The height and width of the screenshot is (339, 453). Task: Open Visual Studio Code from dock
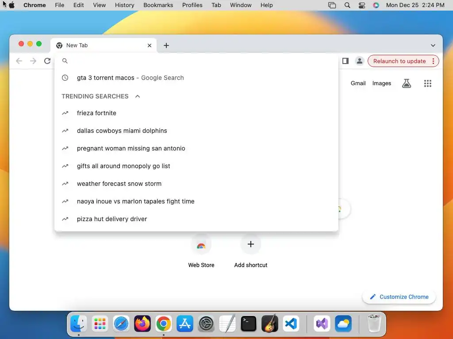click(x=291, y=324)
